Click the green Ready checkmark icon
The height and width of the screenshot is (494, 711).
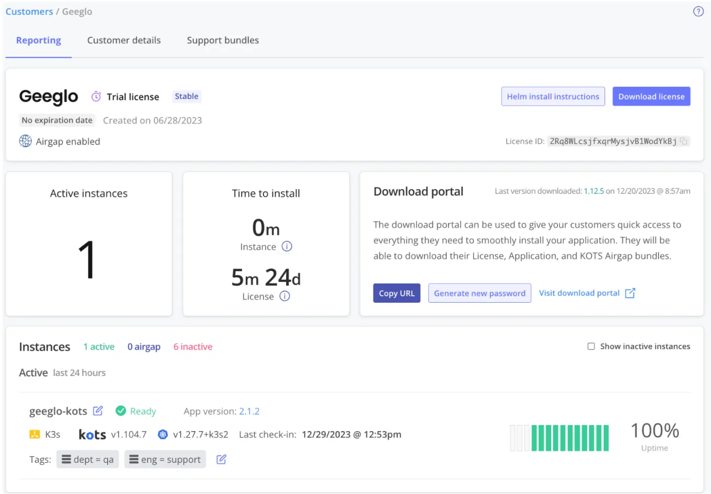[x=121, y=411]
